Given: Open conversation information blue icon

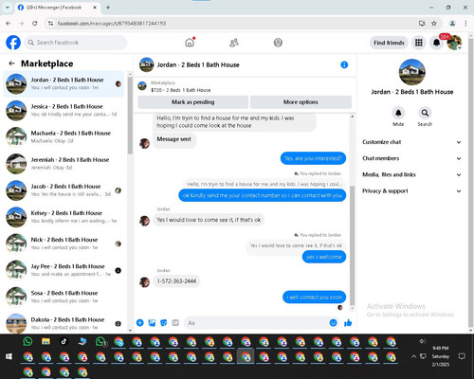Looking at the screenshot, I should pos(344,64).
